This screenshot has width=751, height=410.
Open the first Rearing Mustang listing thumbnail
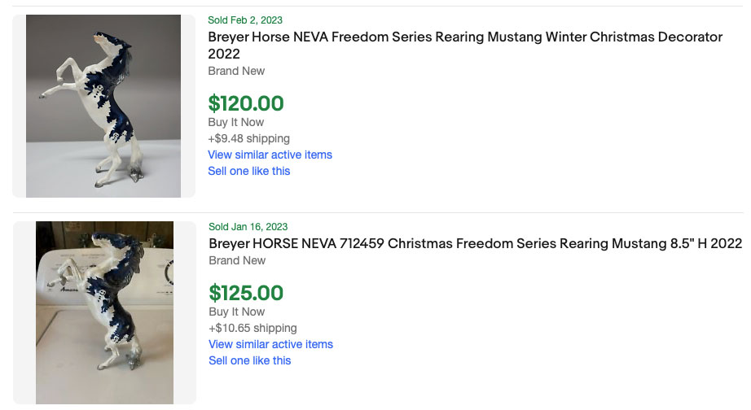click(x=103, y=106)
